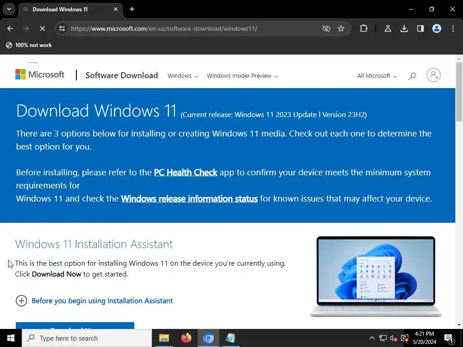Open the Software Download link
The image size is (463, 347).
[122, 75]
